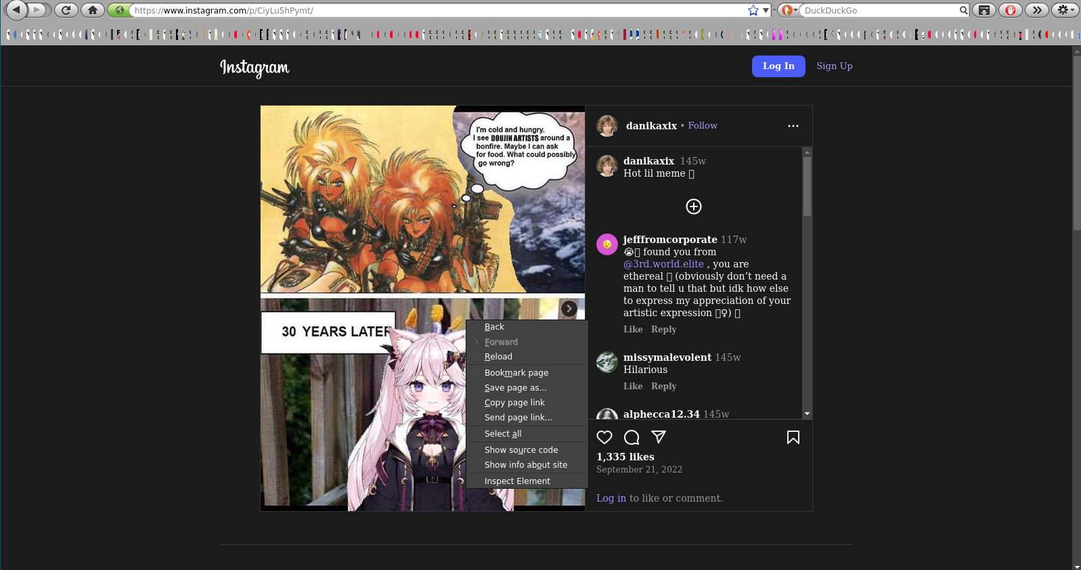Screen dimensions: 1081x570
Task: Click the comments panel scrollbar thumb
Action: (x=807, y=187)
